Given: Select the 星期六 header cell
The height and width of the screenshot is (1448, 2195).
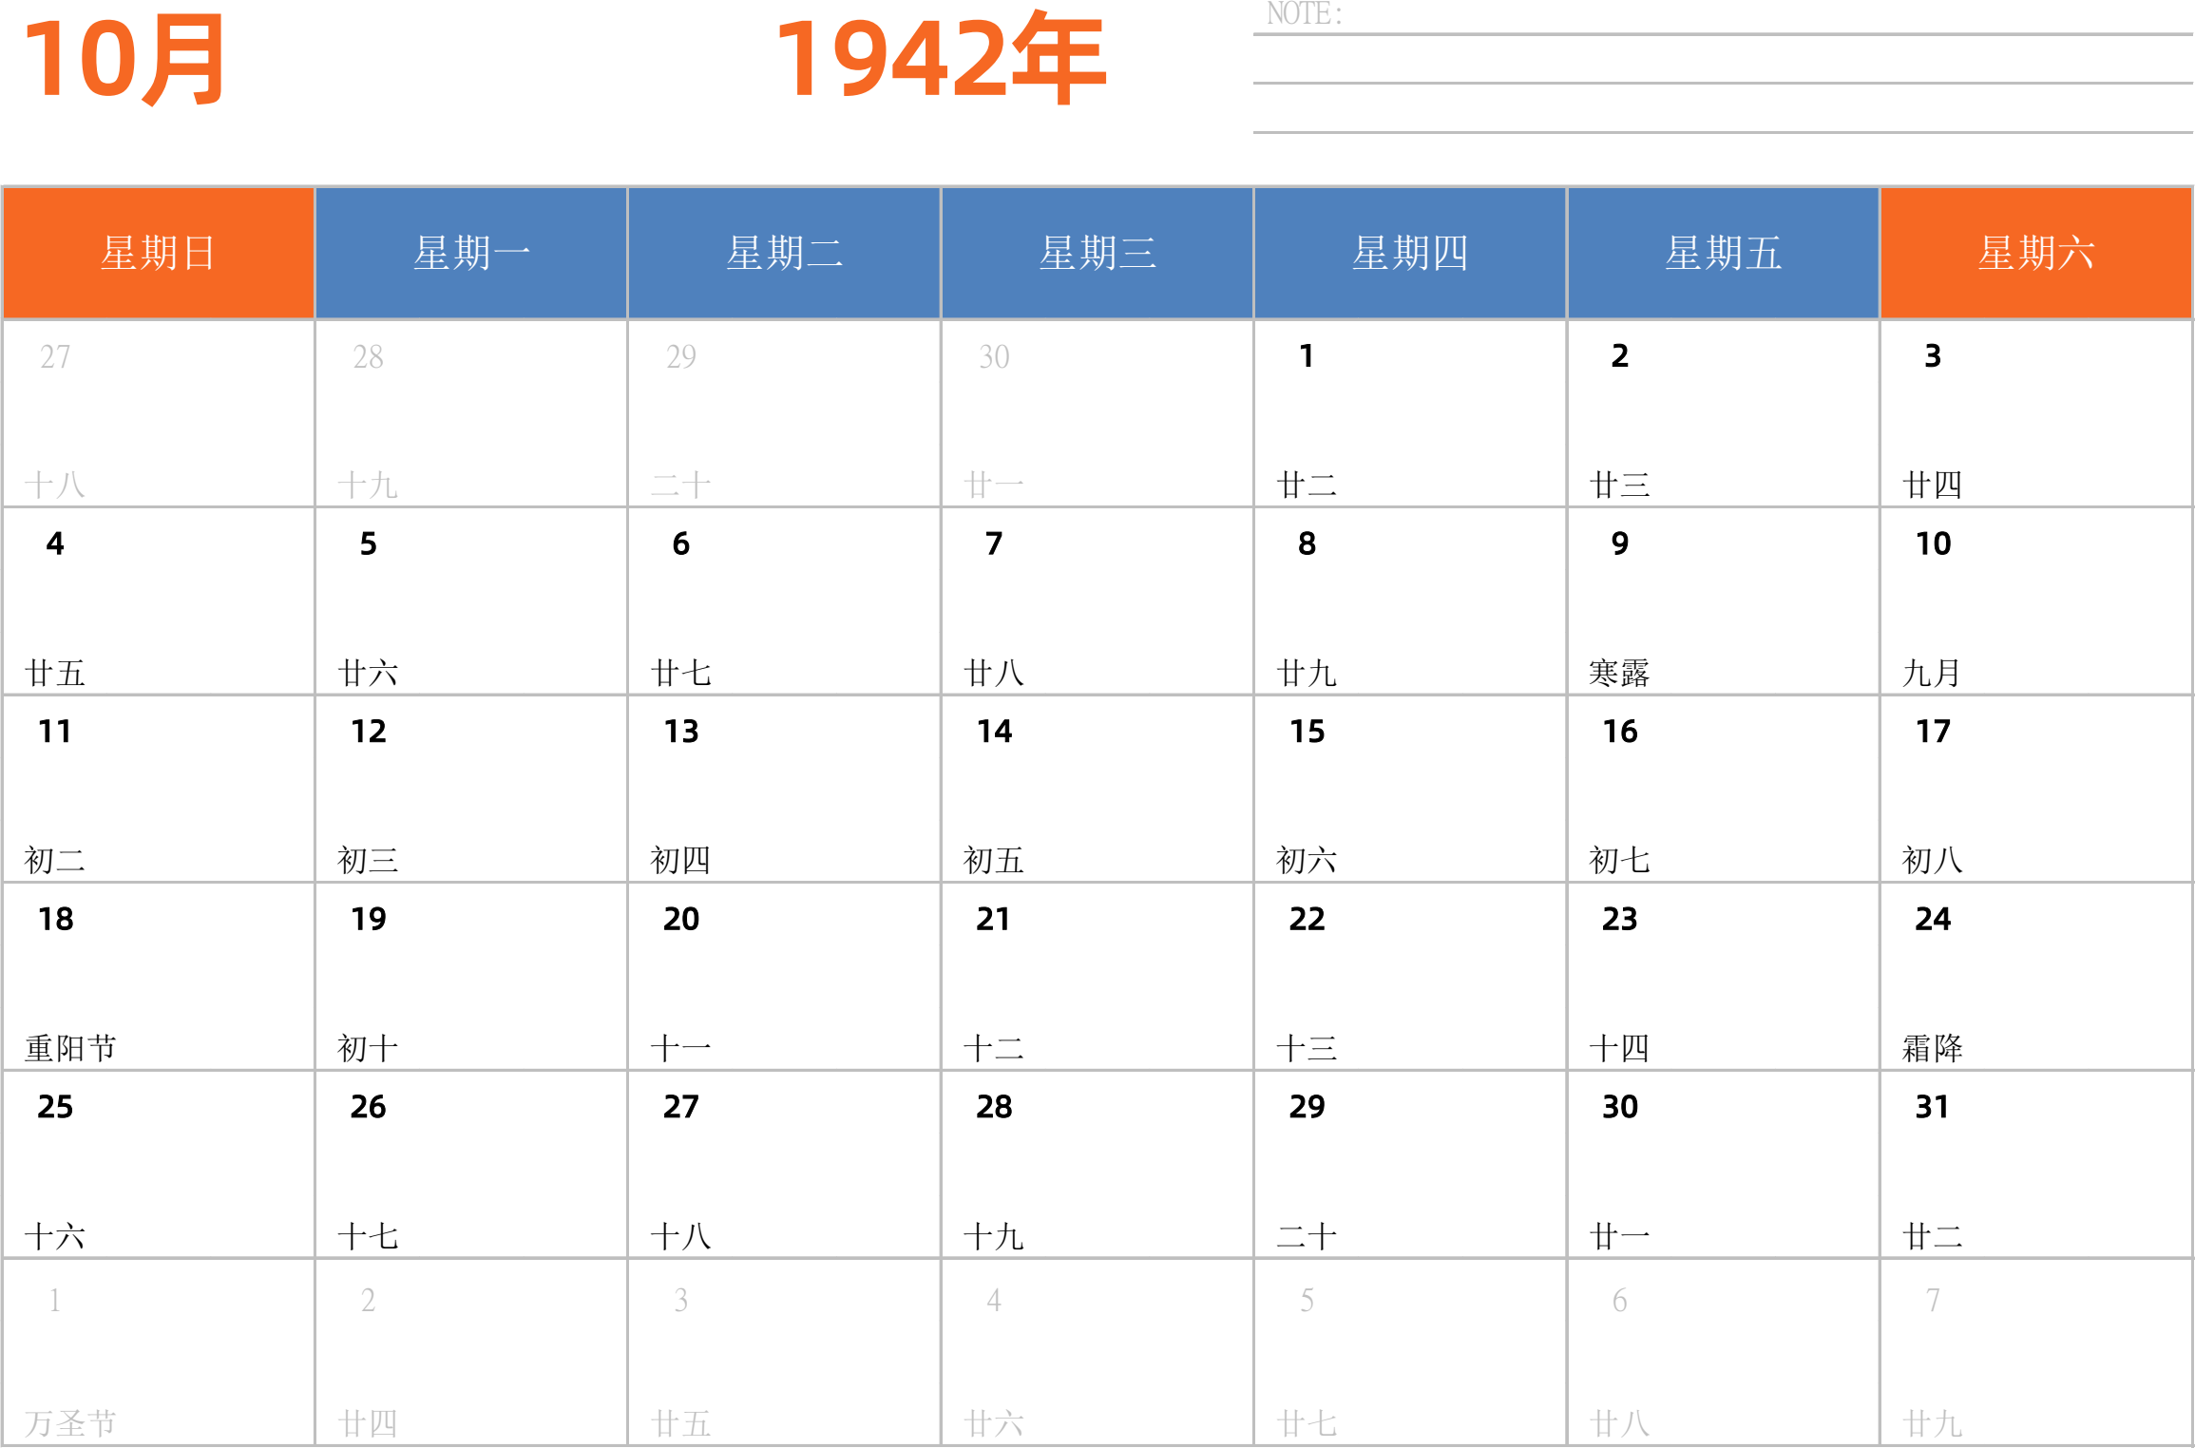Looking at the screenshot, I should pyautogui.click(x=2035, y=253).
